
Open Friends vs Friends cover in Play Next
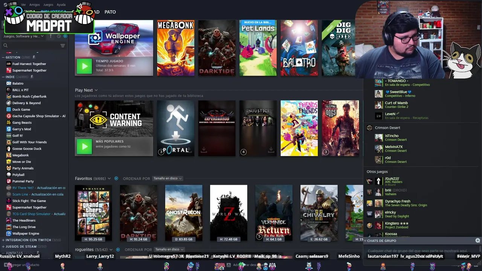[299, 128]
